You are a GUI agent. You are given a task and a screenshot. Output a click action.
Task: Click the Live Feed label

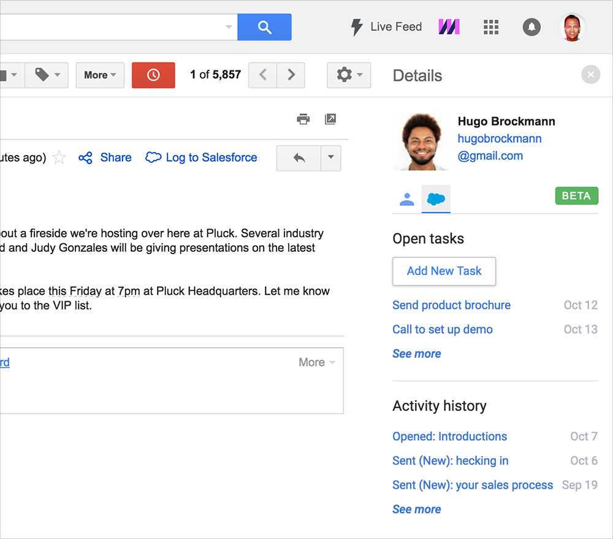[396, 26]
